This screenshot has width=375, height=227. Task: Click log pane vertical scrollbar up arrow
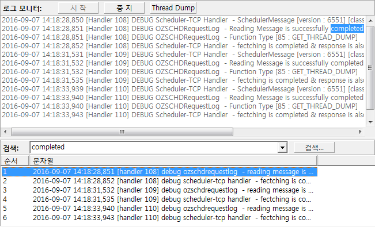[x=370, y=21]
